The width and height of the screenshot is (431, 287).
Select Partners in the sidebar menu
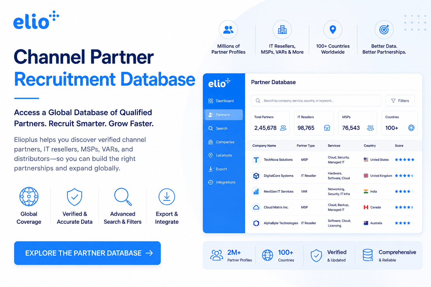(224, 115)
